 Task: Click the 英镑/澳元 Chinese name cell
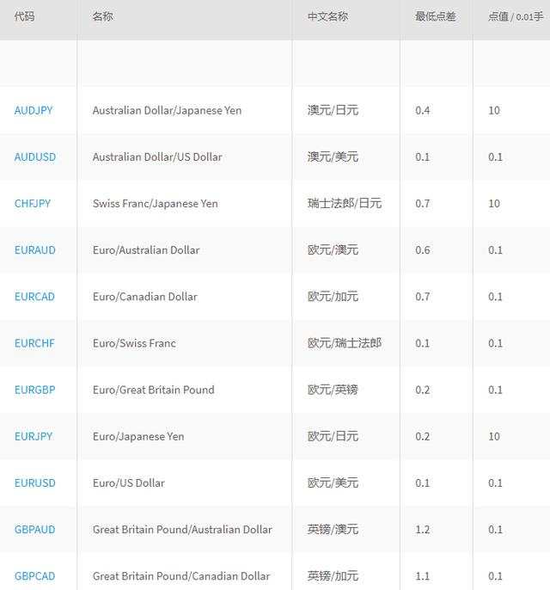pyautogui.click(x=333, y=530)
